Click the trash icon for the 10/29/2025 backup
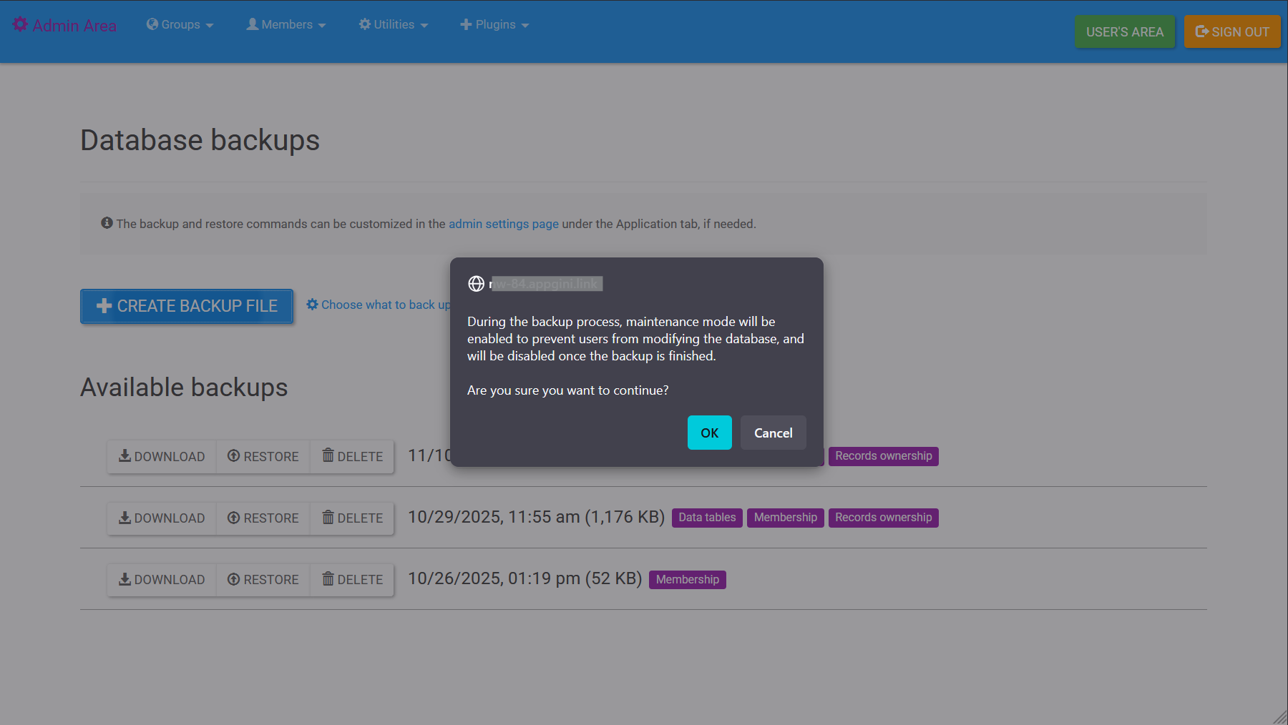 (x=328, y=518)
